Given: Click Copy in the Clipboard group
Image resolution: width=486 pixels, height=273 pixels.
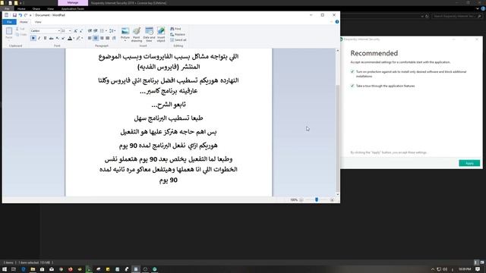Looking at the screenshot, I should [21, 34].
